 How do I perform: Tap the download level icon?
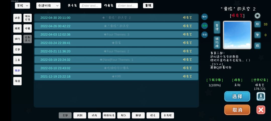pos(261,96)
